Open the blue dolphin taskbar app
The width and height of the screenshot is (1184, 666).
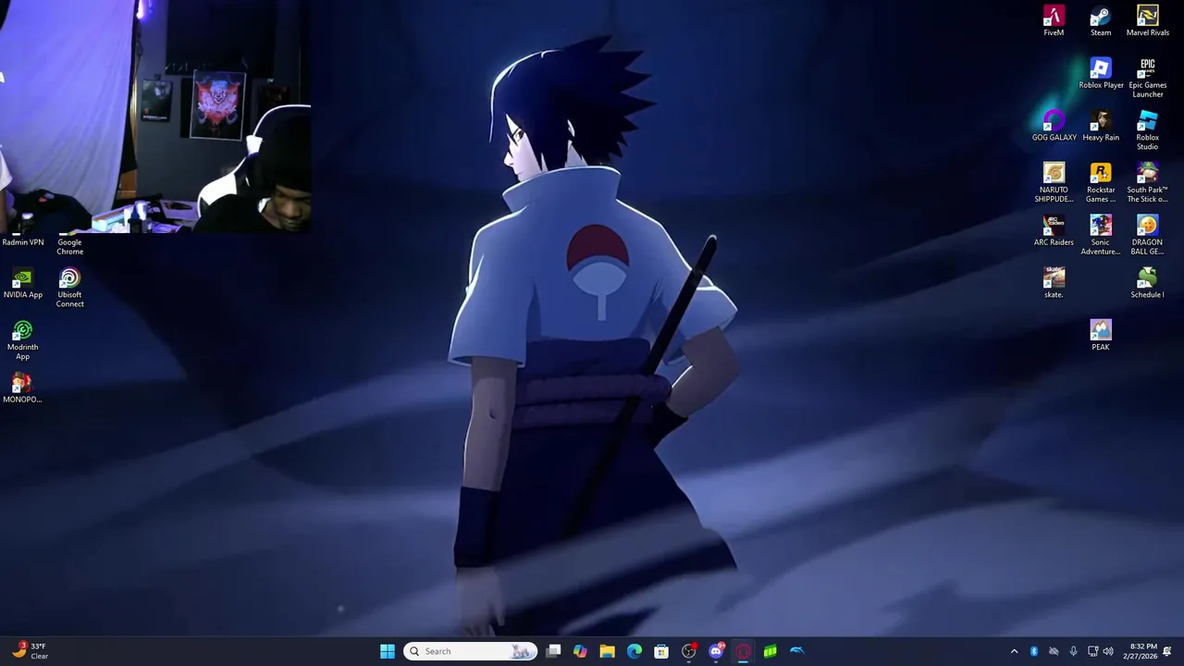click(797, 651)
